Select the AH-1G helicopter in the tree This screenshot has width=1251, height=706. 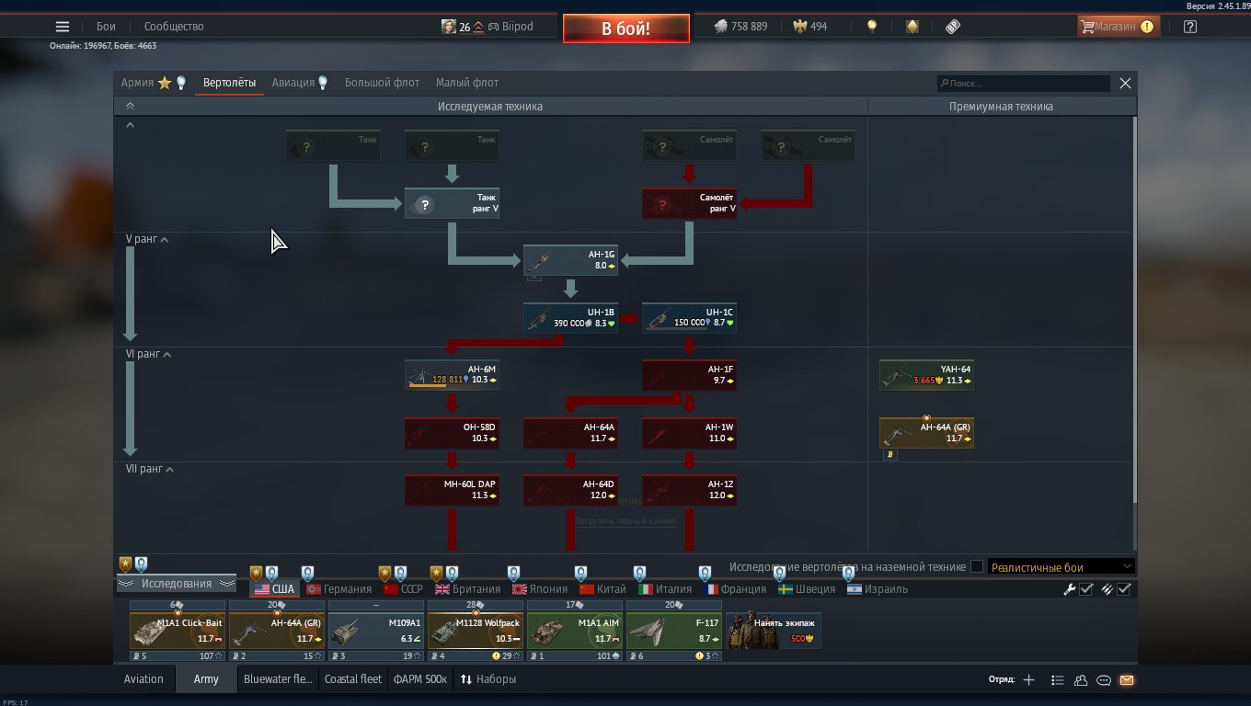pos(570,260)
